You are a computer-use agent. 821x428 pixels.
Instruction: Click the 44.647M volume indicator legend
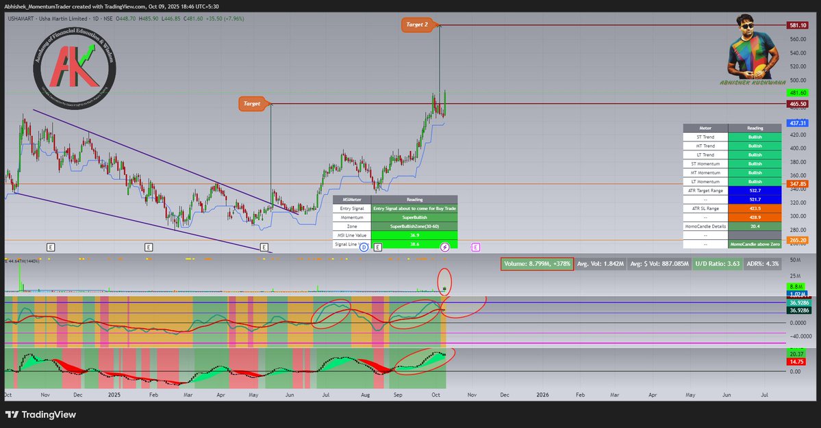22,260
